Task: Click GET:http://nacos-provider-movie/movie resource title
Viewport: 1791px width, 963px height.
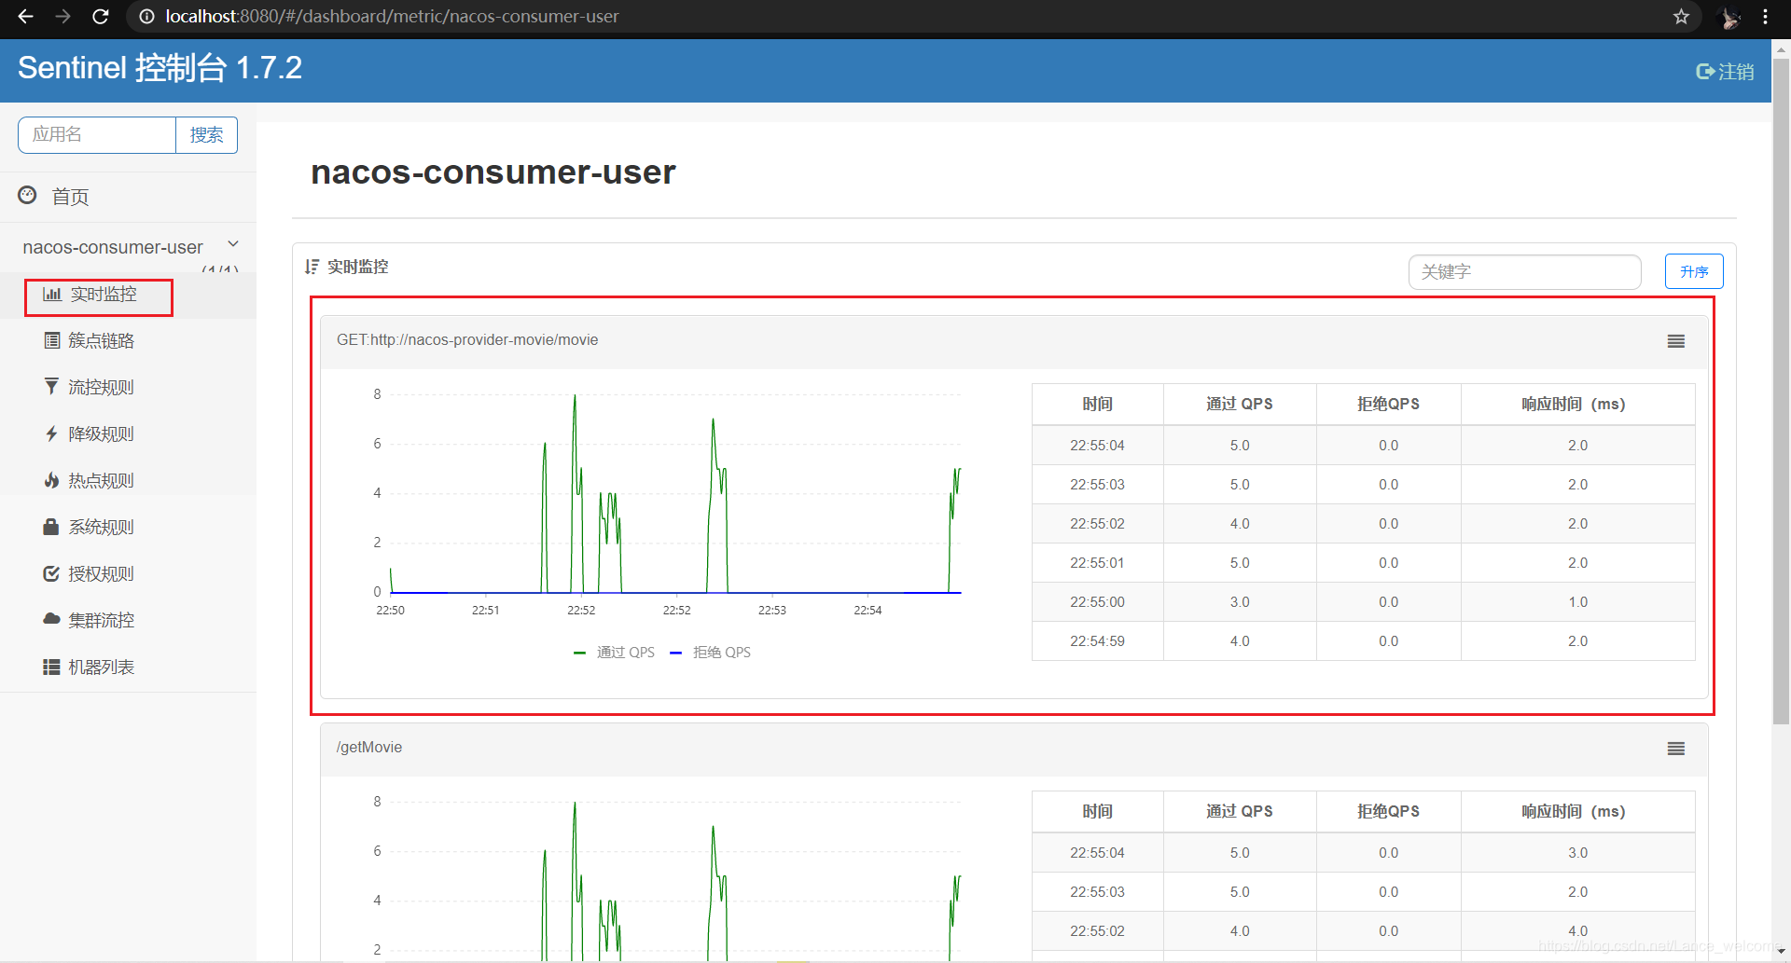Action: coord(467,340)
